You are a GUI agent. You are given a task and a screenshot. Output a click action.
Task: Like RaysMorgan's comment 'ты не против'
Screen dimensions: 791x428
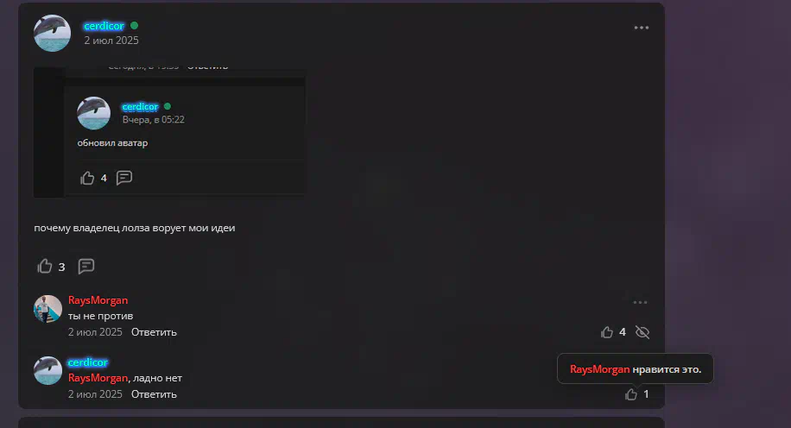point(607,332)
